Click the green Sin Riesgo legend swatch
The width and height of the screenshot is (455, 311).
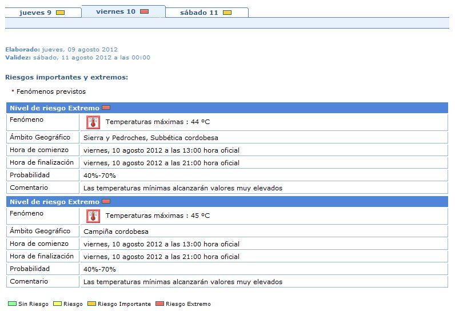click(11, 304)
